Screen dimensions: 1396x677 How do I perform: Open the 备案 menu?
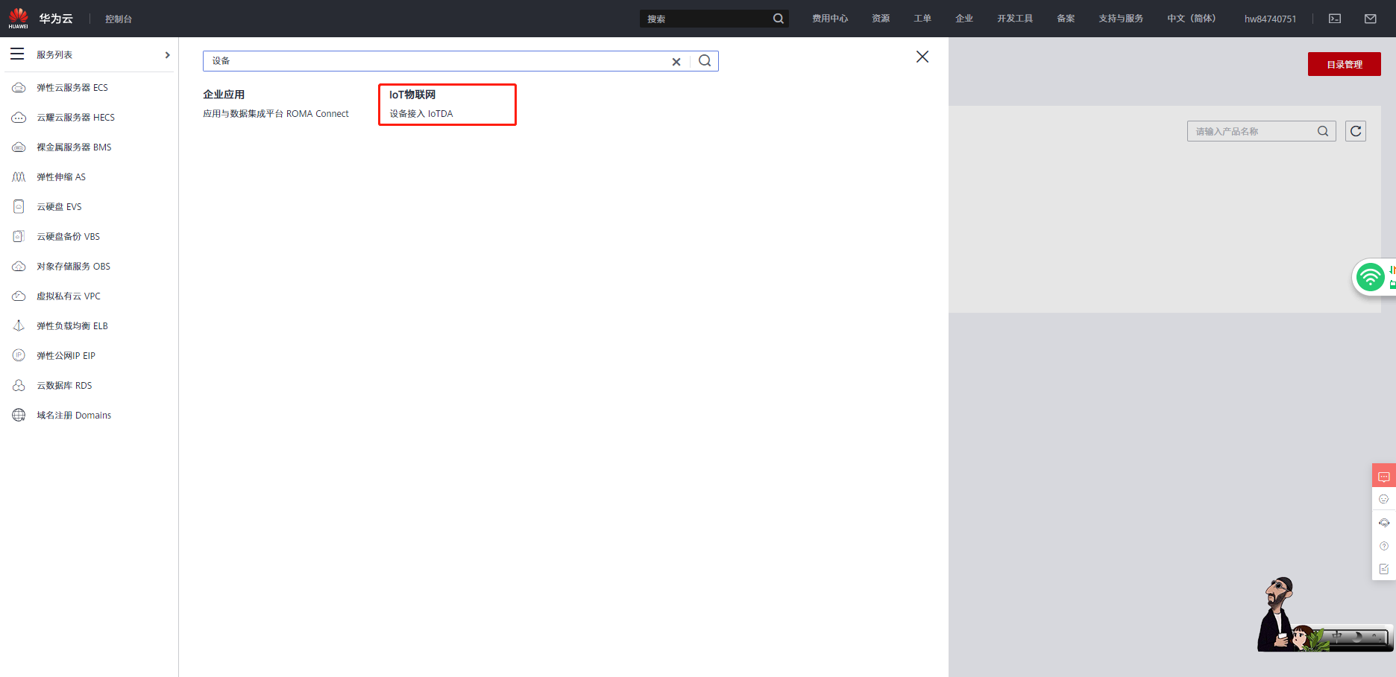1066,19
